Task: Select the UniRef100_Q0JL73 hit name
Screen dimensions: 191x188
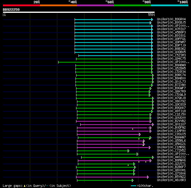Action: tap(171, 82)
